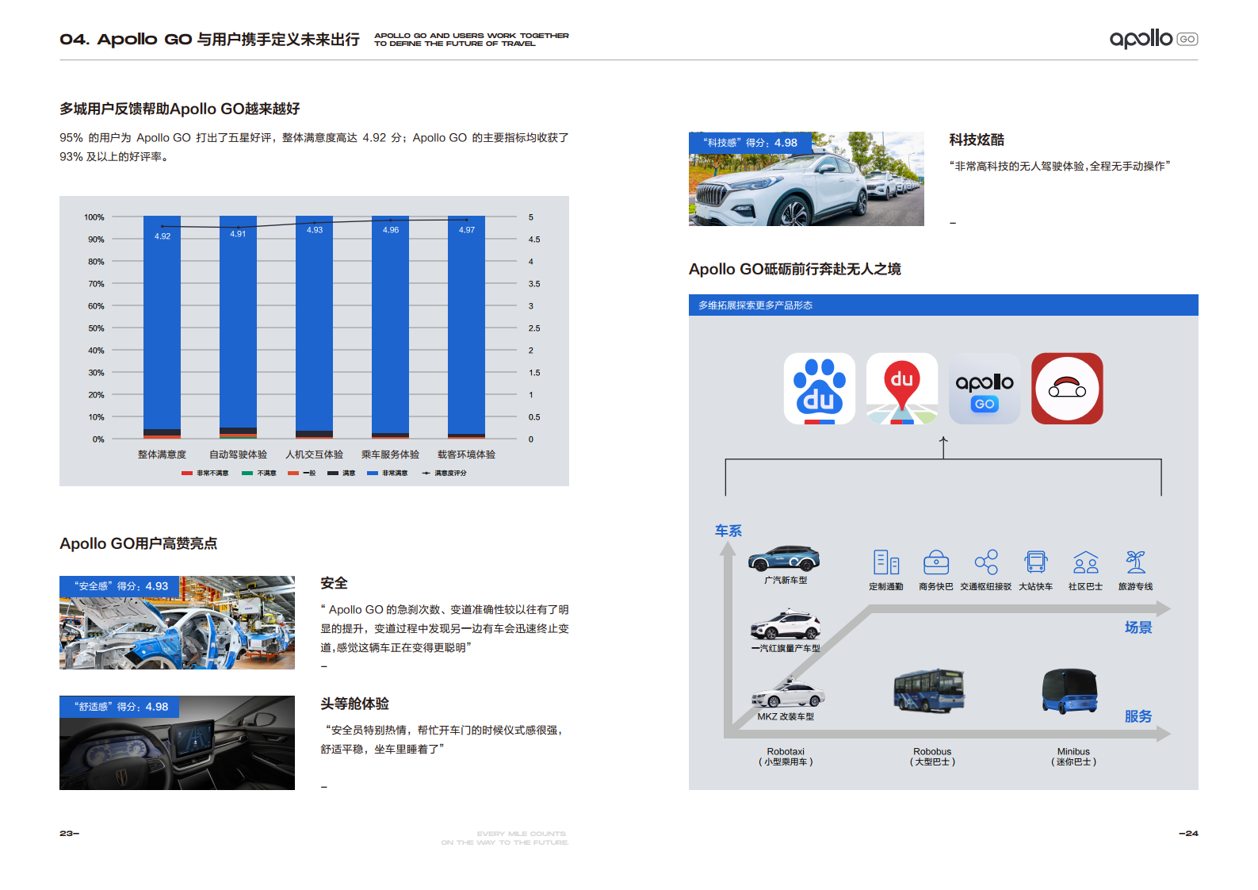This screenshot has width=1258, height=890.
Task: Click the 交通枢纽接驳 node icon
Action: 986,562
